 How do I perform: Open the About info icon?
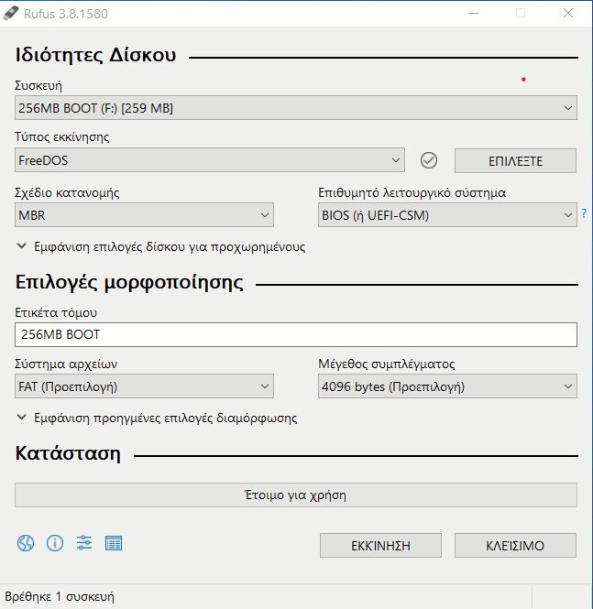55,543
